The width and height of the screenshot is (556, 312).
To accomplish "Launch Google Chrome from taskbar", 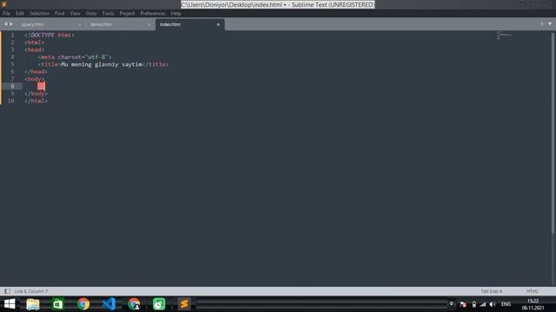I will [x=83, y=304].
